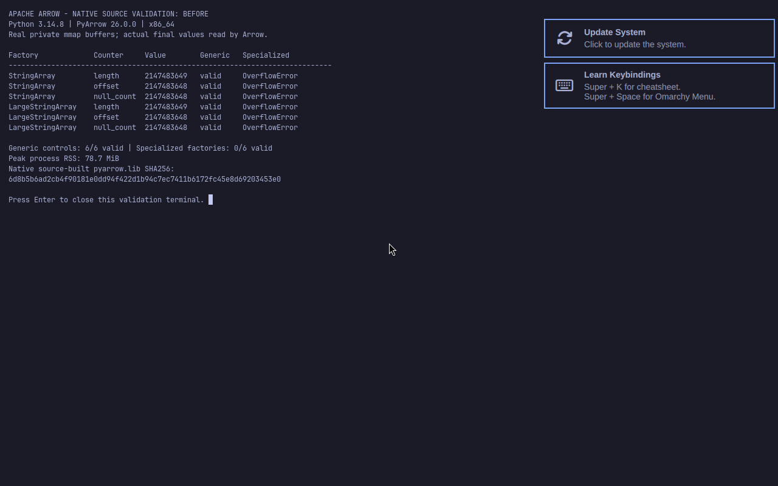
Task: Click 'Super + K for cheatsheet.' line
Action: point(632,87)
